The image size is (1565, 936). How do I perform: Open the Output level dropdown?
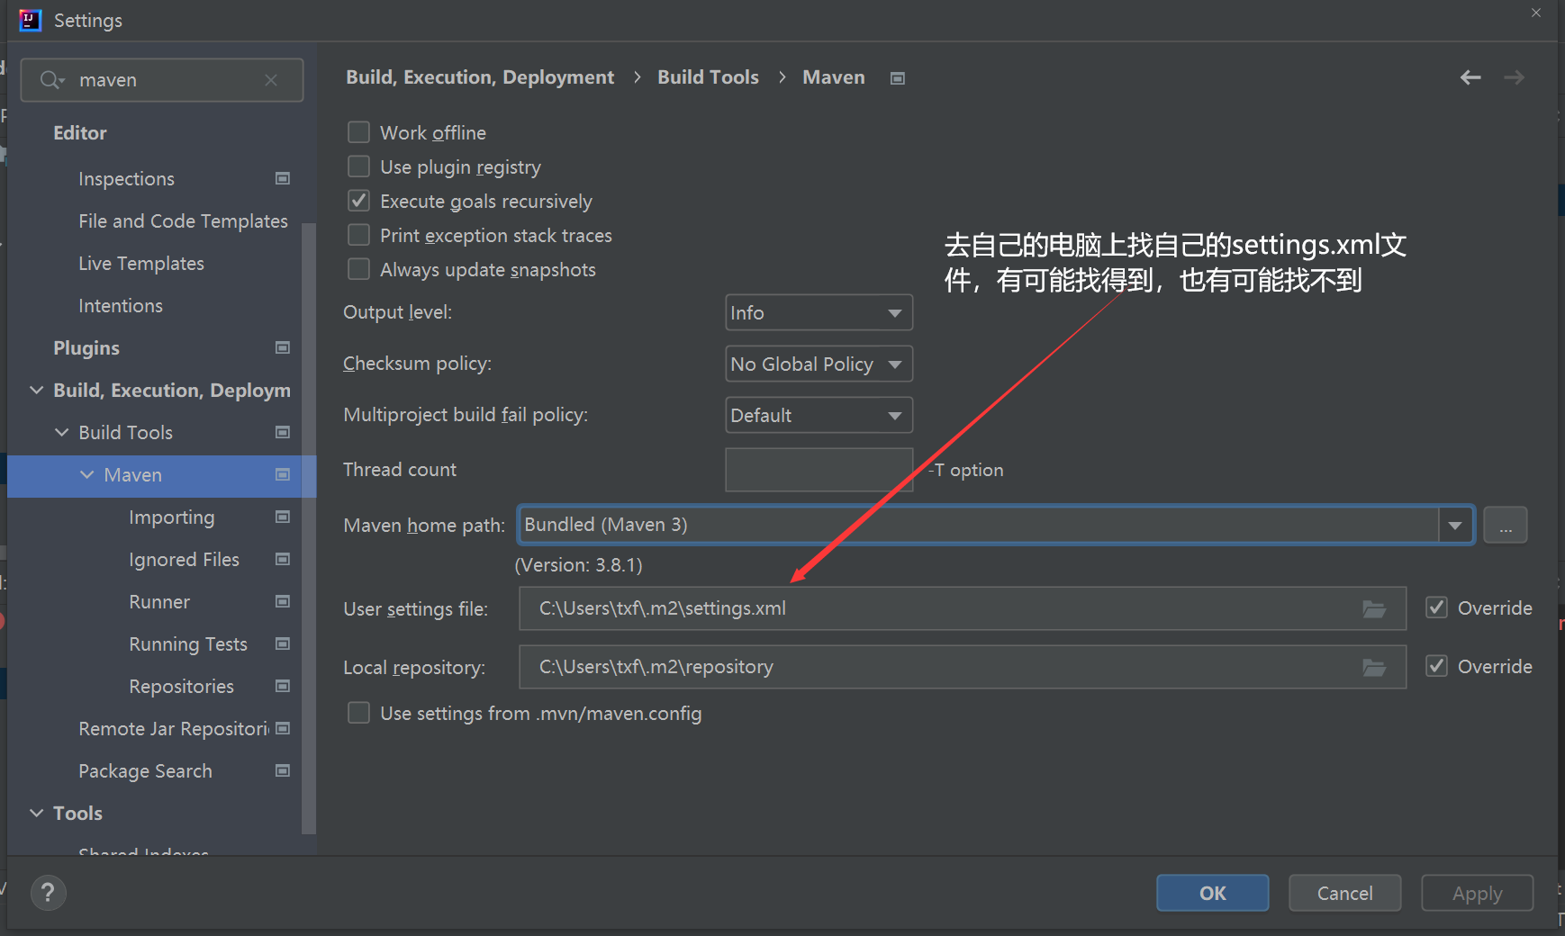[819, 312]
